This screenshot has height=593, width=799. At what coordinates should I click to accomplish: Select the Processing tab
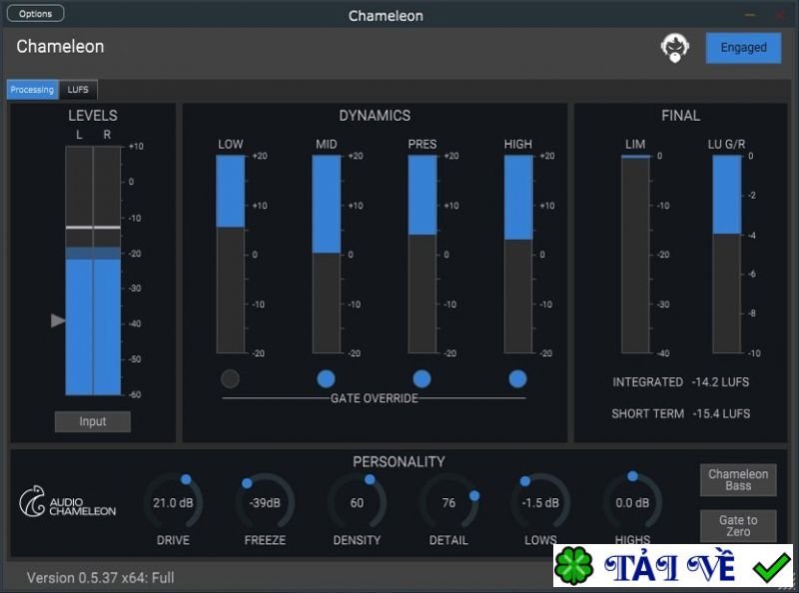pyautogui.click(x=32, y=89)
